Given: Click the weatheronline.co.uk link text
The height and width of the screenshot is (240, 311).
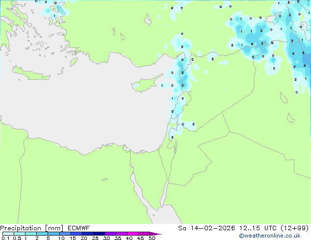Looking at the screenshot, I should point(270,236).
